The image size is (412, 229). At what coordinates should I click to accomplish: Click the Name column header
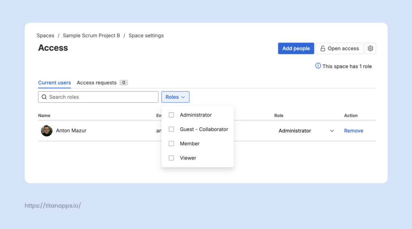coord(44,116)
